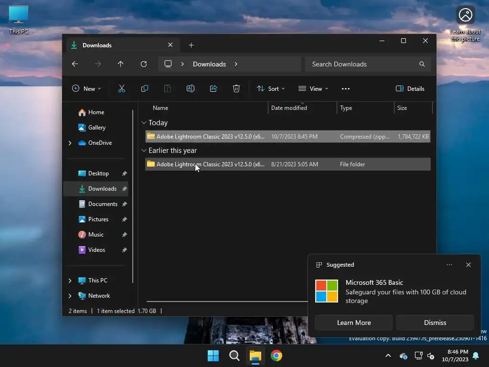Screen dimensions: 489x367
Task: Expand the OneDrive tree node
Action: [x=70, y=143]
